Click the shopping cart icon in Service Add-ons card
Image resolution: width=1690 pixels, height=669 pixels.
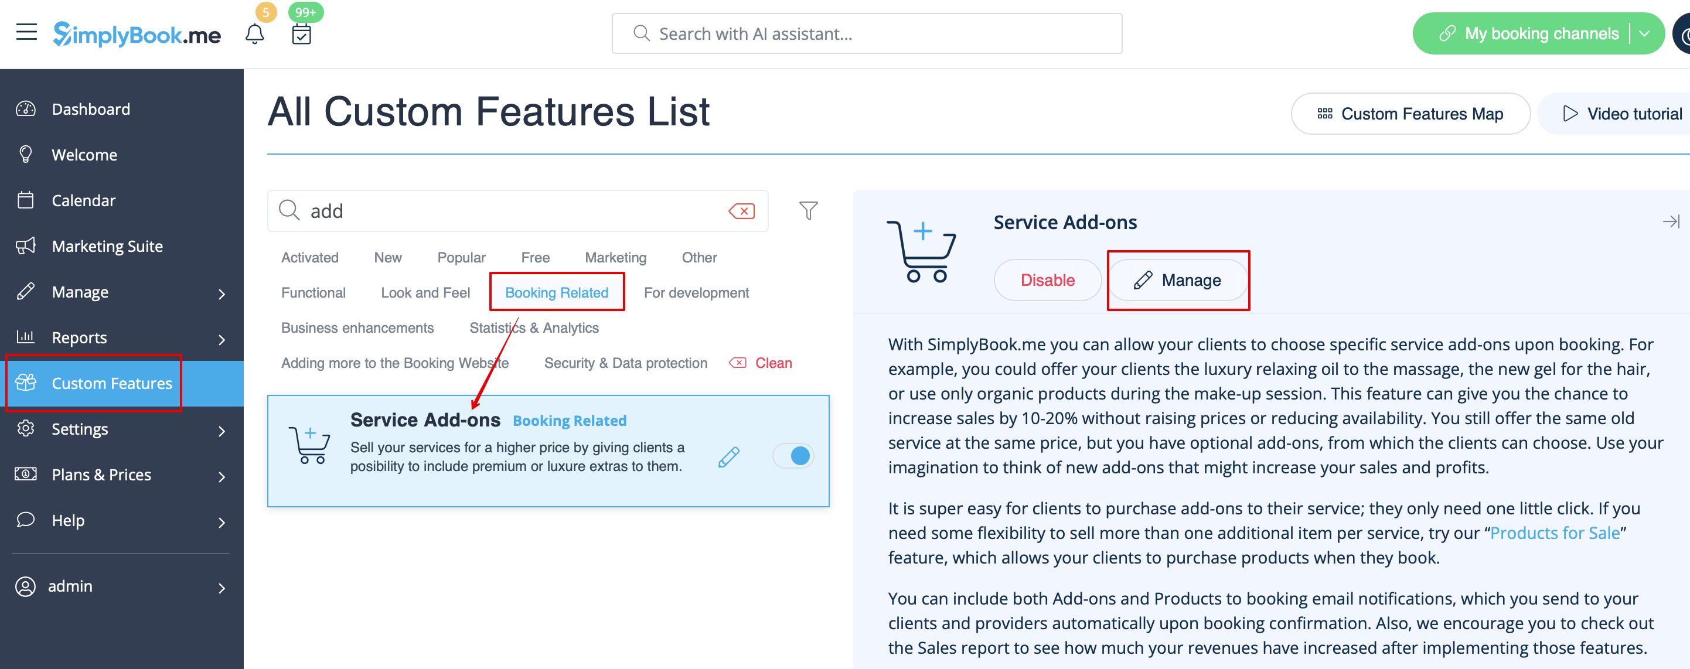coord(309,445)
